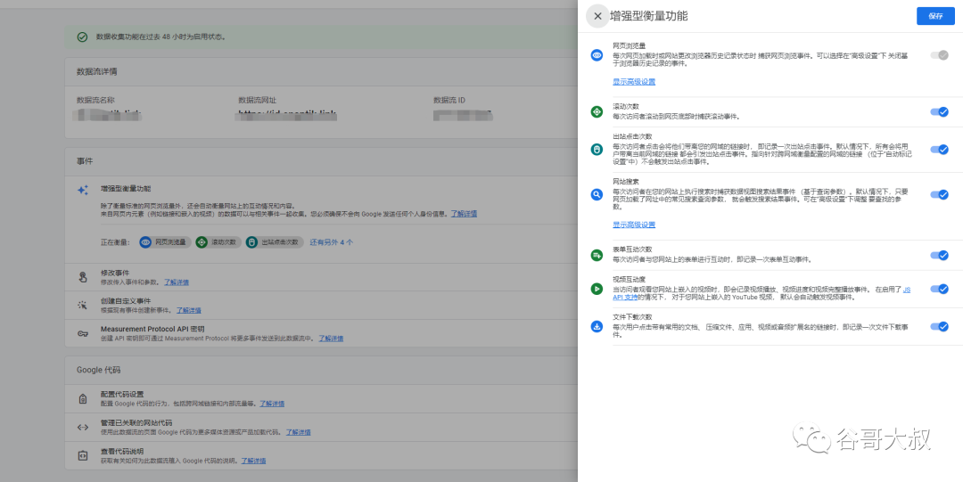
Task: Open 了解详情 link for Measurement Protocol
Action: click(331, 339)
